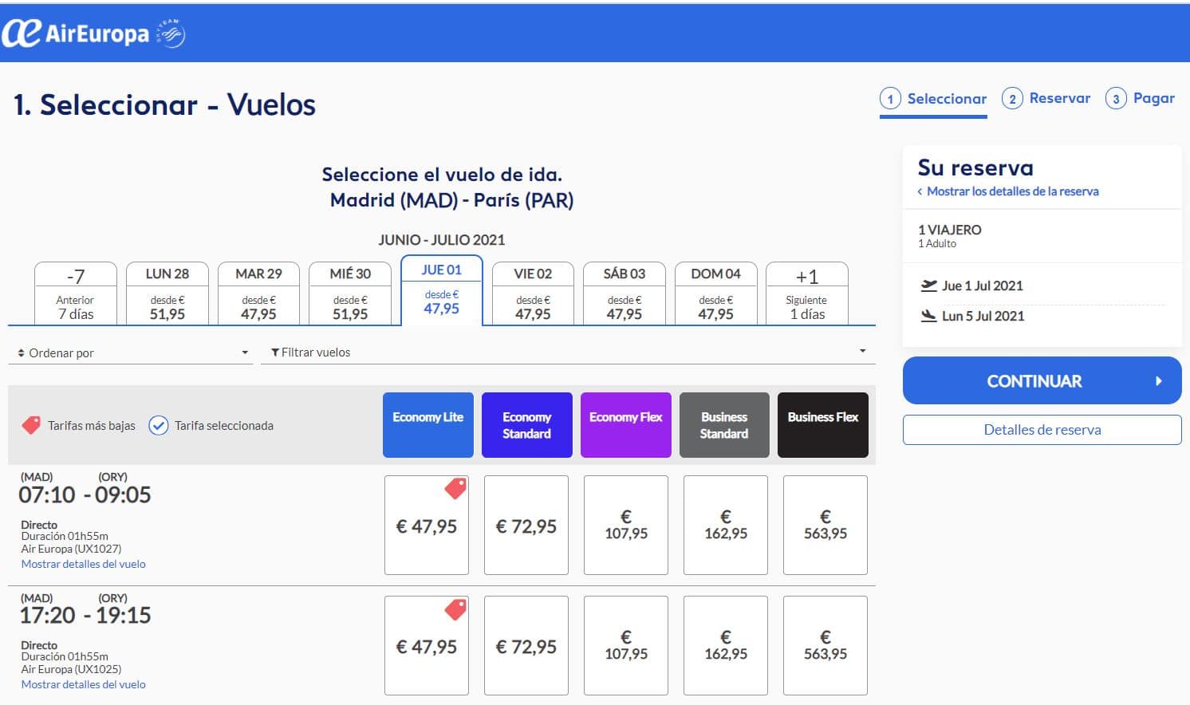Go to next day with +1 tab

pos(807,293)
